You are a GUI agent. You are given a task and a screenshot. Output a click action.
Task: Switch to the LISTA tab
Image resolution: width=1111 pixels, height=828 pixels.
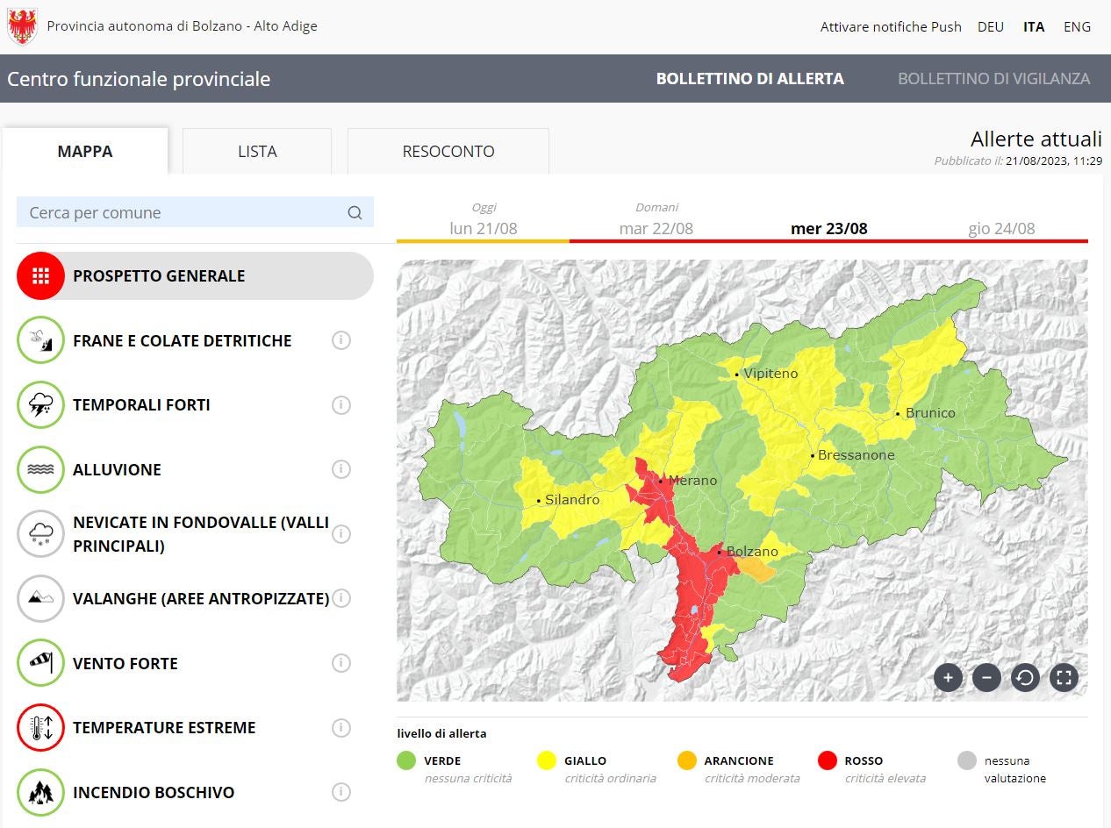tap(257, 152)
